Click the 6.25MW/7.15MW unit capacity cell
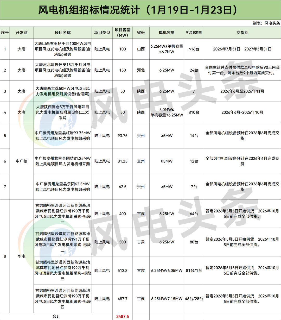281x320 pixels. pos(167,299)
